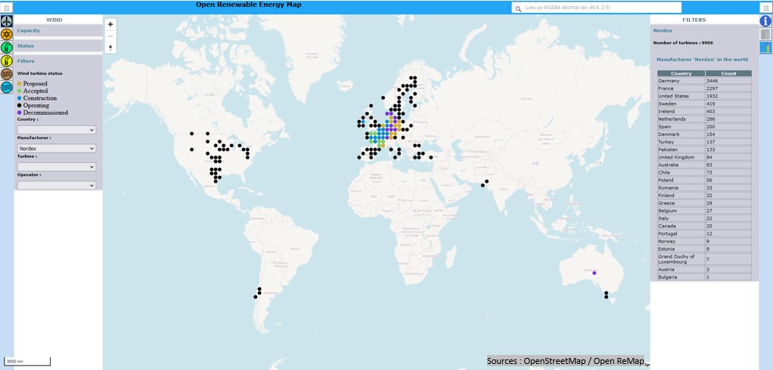Reset map rotation with the north arrow
The width and height of the screenshot is (773, 370).
click(x=110, y=48)
